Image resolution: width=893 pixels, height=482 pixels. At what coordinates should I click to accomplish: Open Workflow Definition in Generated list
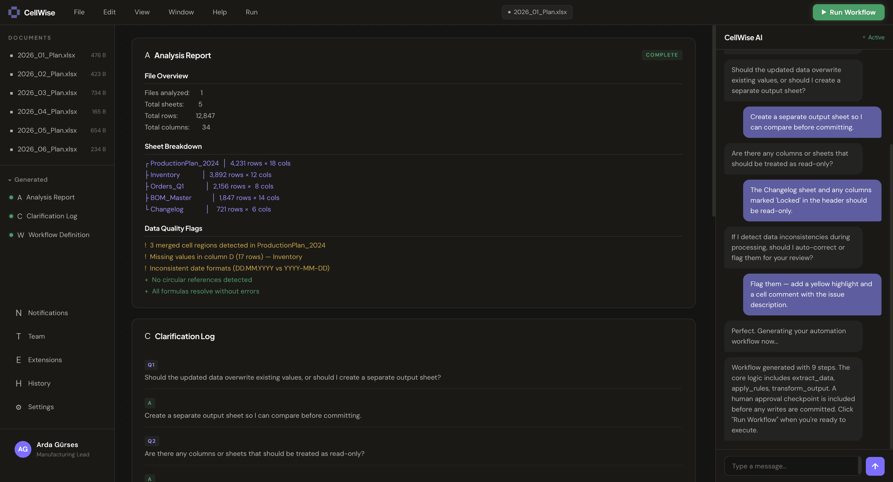pos(58,235)
